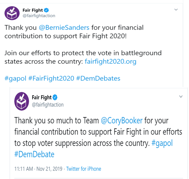
Task: Open the #DemDebates hashtag
Action: tap(98, 78)
